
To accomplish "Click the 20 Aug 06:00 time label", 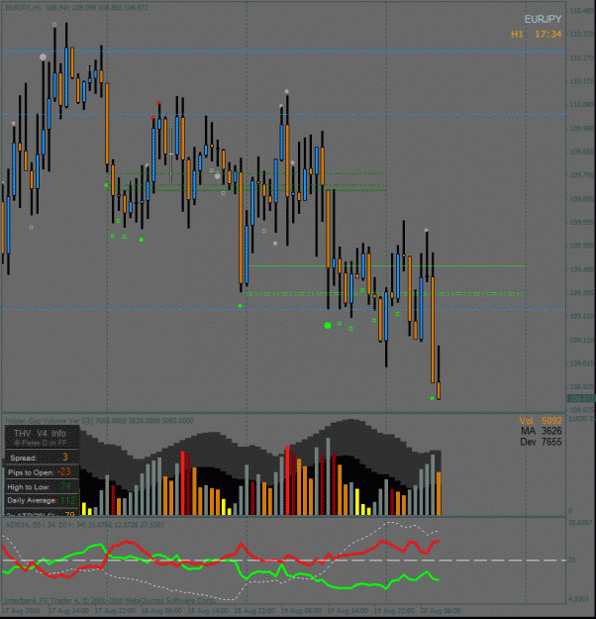I will pos(441,611).
